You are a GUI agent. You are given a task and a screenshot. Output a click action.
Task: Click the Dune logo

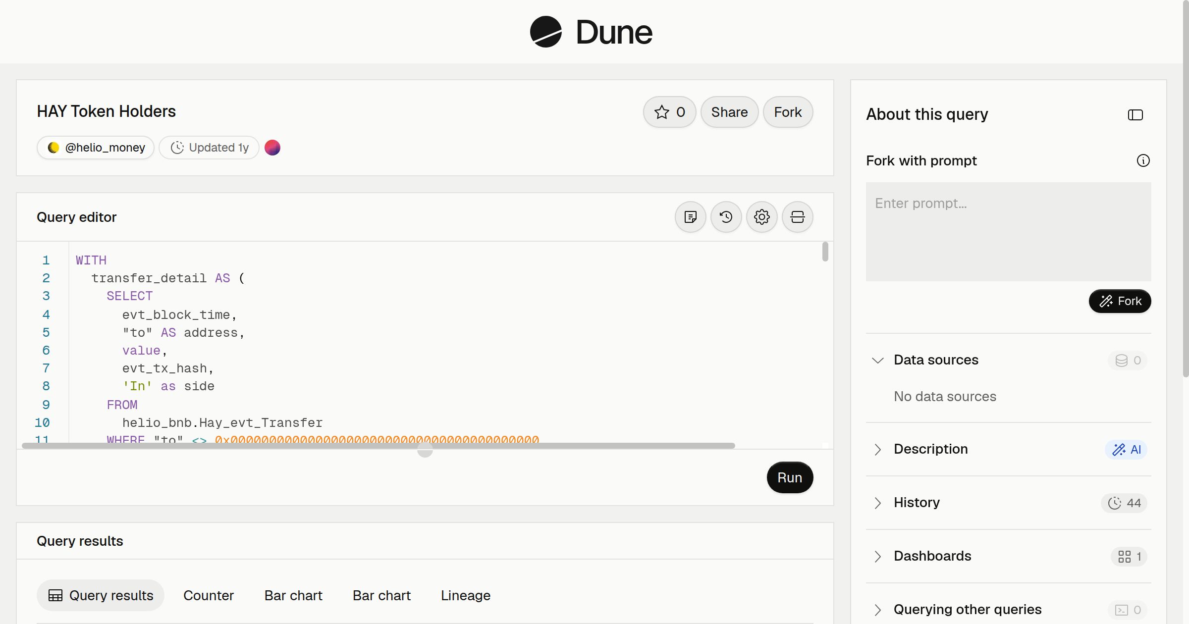(591, 32)
